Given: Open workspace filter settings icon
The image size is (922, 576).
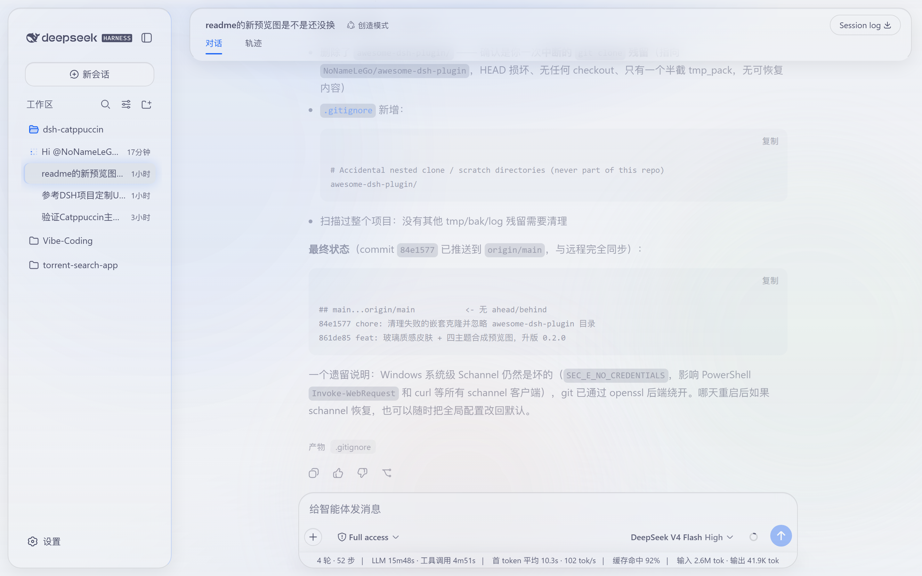Looking at the screenshot, I should click(x=126, y=104).
